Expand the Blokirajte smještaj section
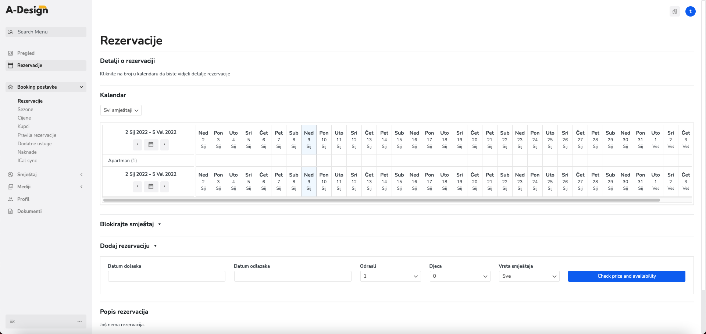The width and height of the screenshot is (706, 334). pyautogui.click(x=131, y=224)
